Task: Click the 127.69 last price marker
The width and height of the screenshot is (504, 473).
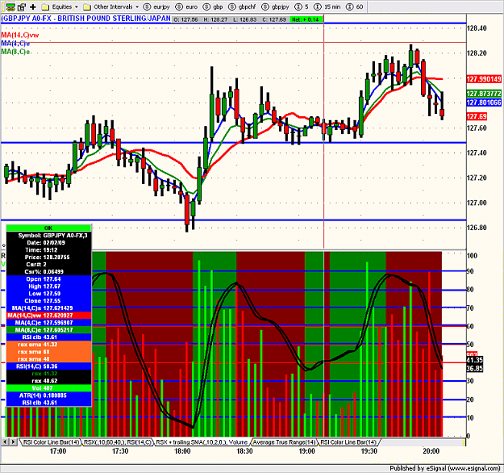Action: click(477, 116)
